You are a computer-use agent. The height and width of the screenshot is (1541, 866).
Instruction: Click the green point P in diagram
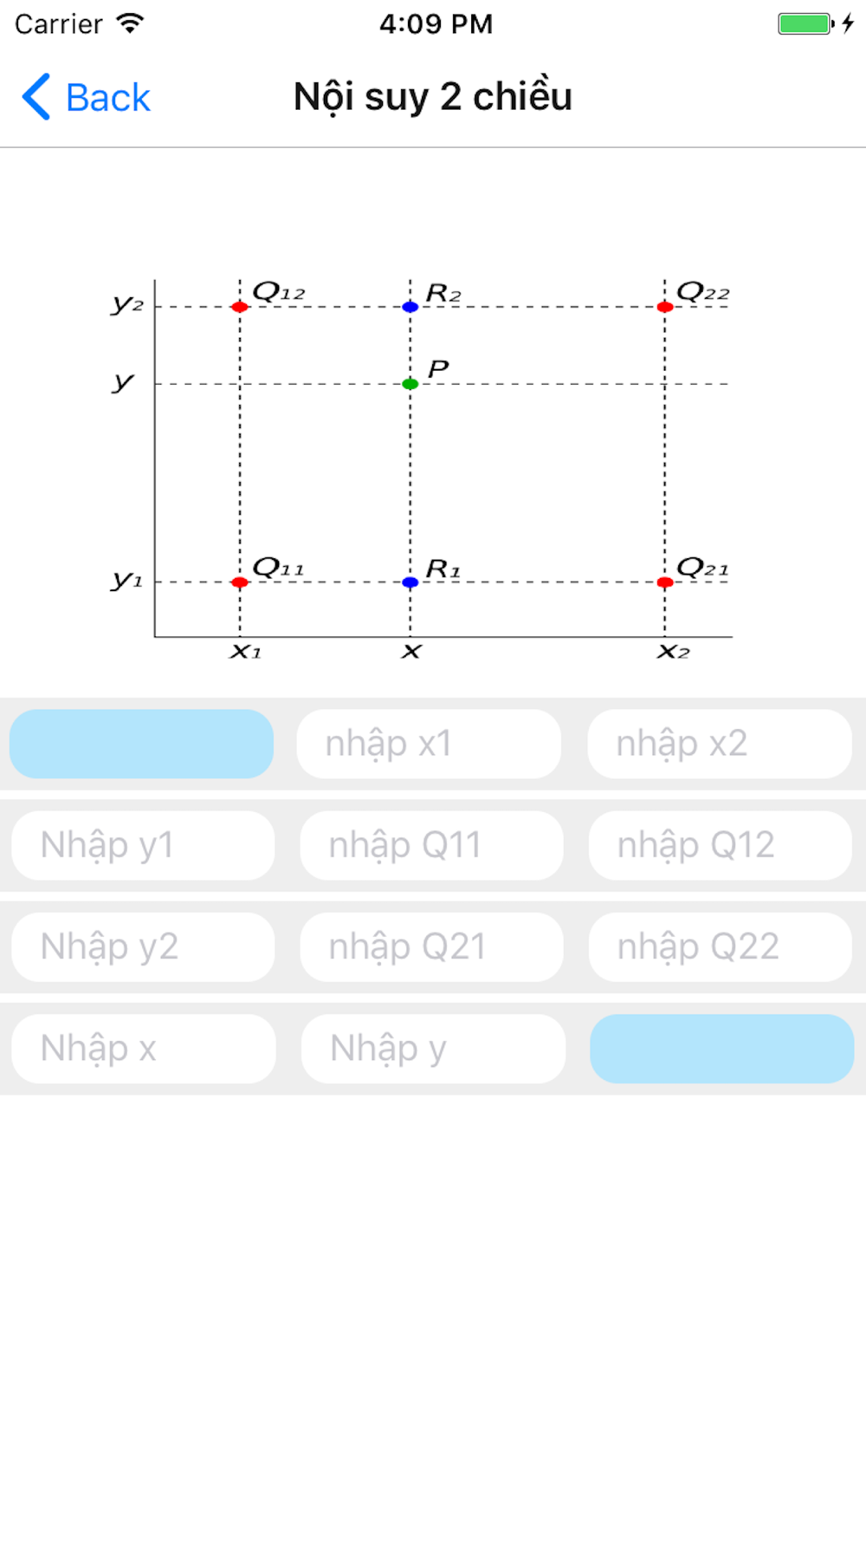click(x=410, y=384)
